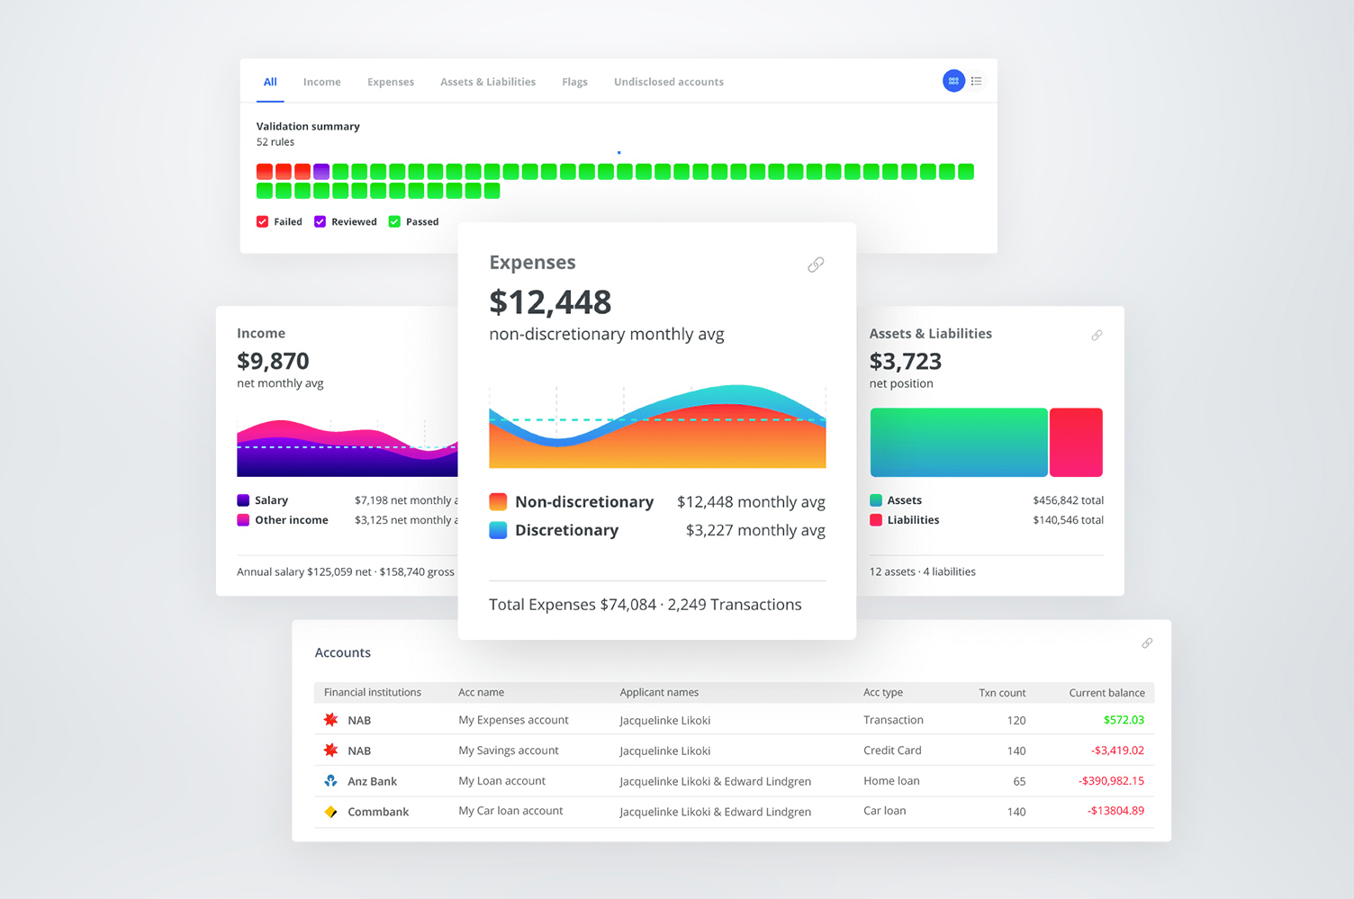Click 'Transaction' account type cell
1354x899 pixels.
click(x=893, y=720)
